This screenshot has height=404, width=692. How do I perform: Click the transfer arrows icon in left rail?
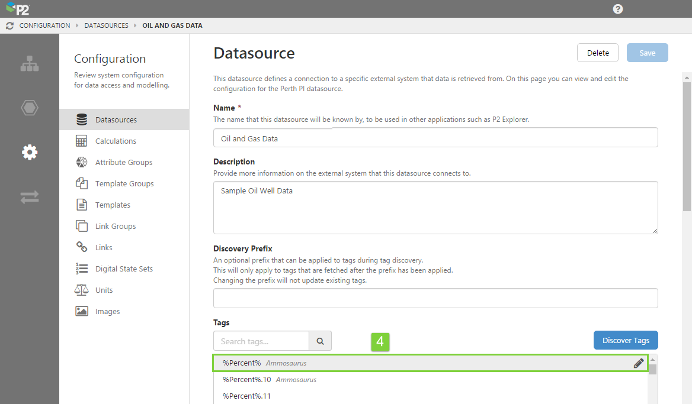tap(30, 197)
